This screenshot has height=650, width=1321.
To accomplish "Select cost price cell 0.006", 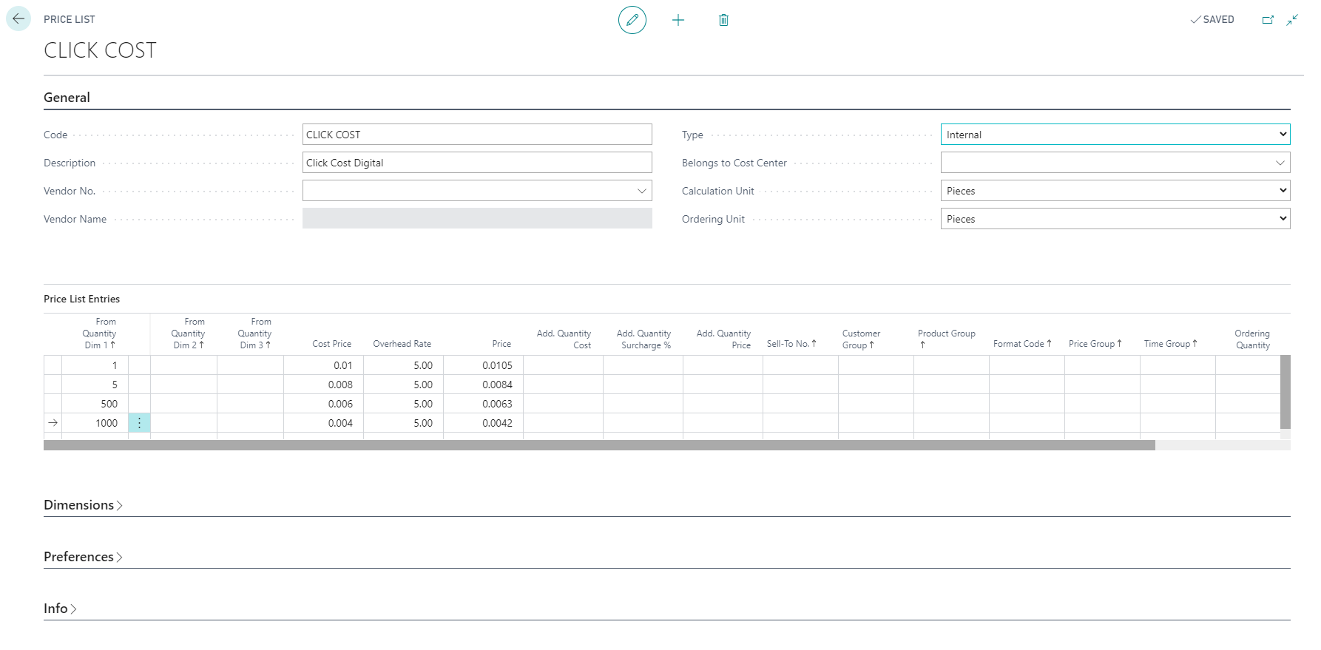I will point(323,404).
